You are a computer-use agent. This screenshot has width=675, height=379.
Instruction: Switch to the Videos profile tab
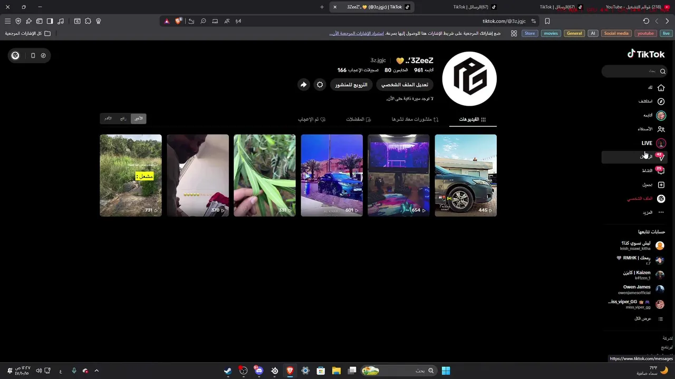pos(472,119)
